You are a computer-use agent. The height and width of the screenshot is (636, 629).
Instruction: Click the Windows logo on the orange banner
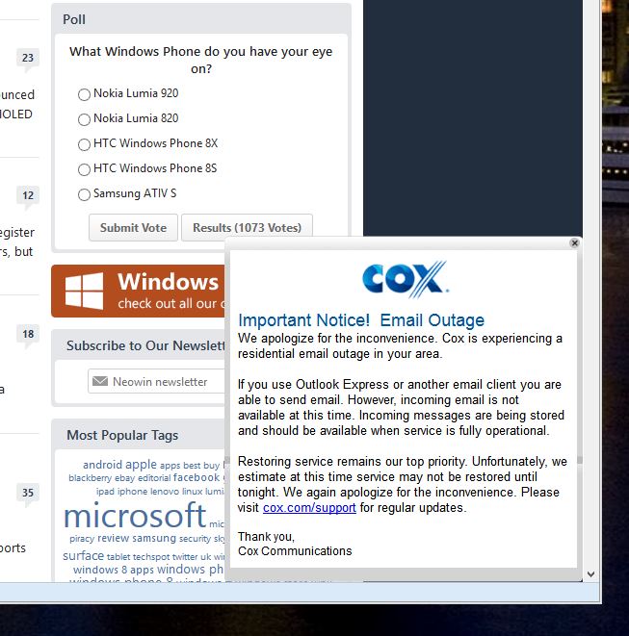(x=84, y=291)
